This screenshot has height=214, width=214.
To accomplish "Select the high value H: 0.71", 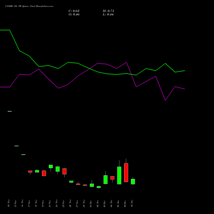I will tap(108, 11).
